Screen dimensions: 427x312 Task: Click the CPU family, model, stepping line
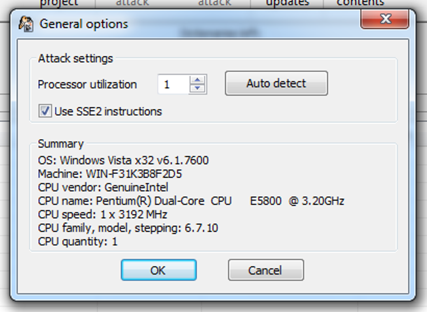click(x=128, y=228)
